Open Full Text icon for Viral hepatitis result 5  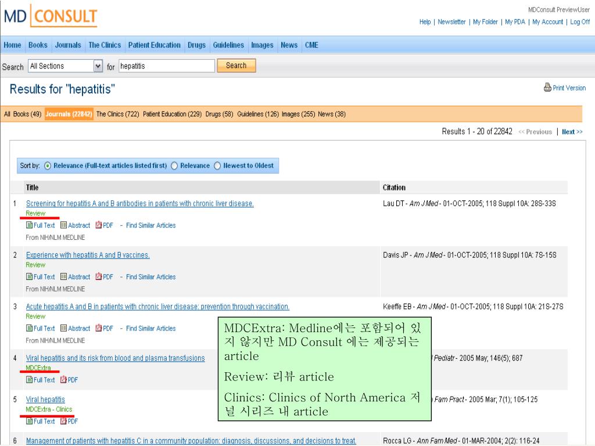pyautogui.click(x=29, y=421)
